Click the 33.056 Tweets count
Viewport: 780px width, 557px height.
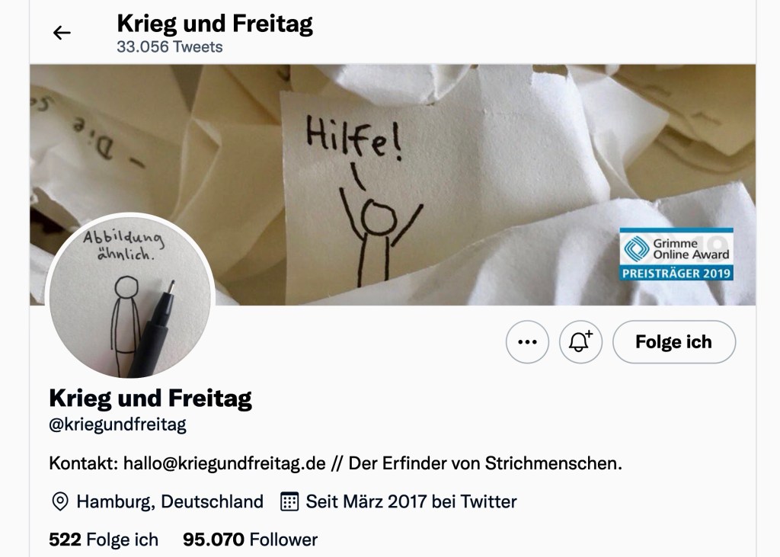coord(170,46)
